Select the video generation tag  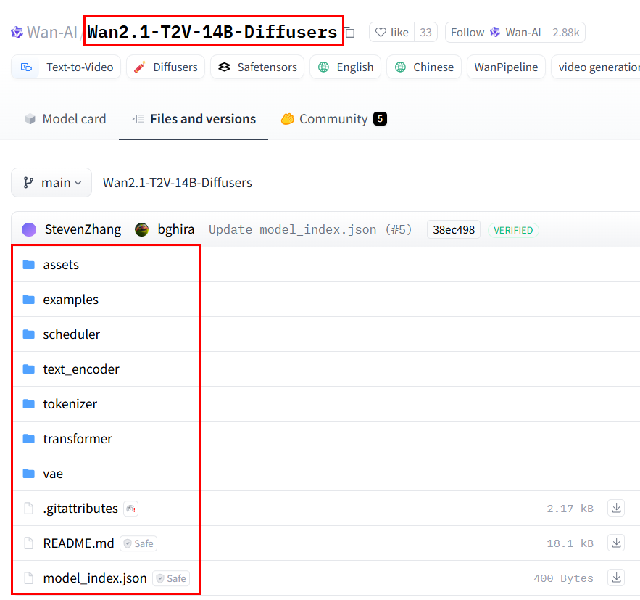coord(596,67)
